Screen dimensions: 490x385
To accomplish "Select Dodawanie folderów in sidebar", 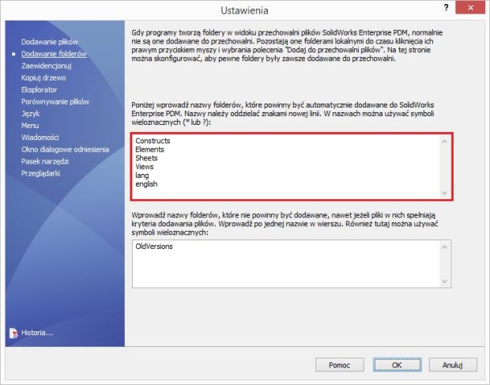I will point(54,54).
